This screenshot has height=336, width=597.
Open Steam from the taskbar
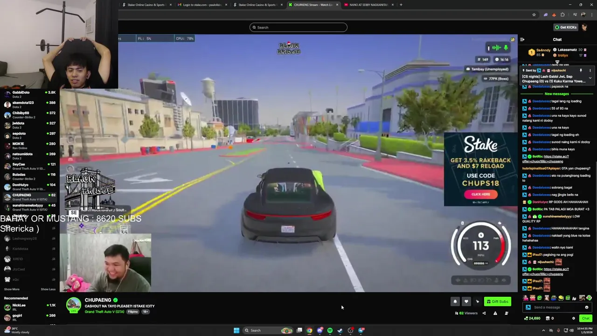click(x=340, y=330)
